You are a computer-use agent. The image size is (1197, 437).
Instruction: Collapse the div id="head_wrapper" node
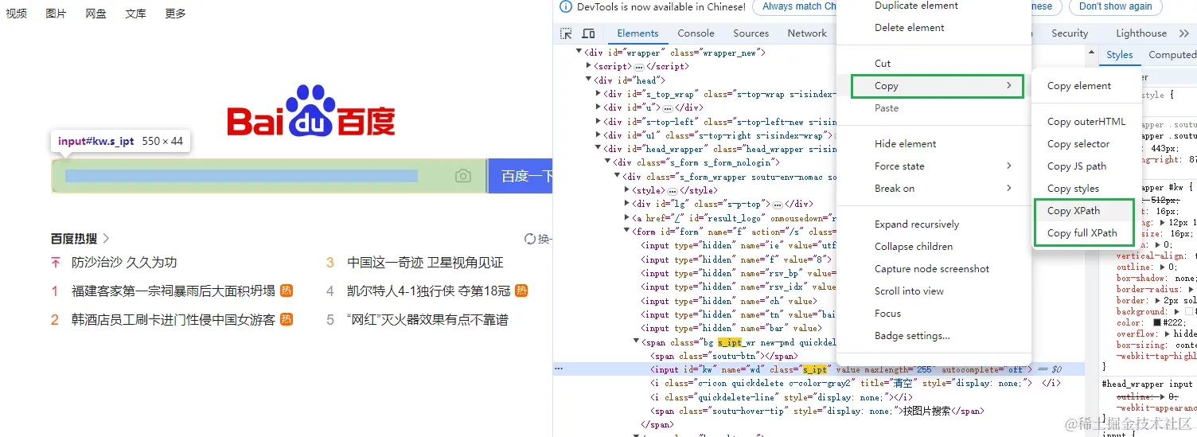click(x=598, y=149)
